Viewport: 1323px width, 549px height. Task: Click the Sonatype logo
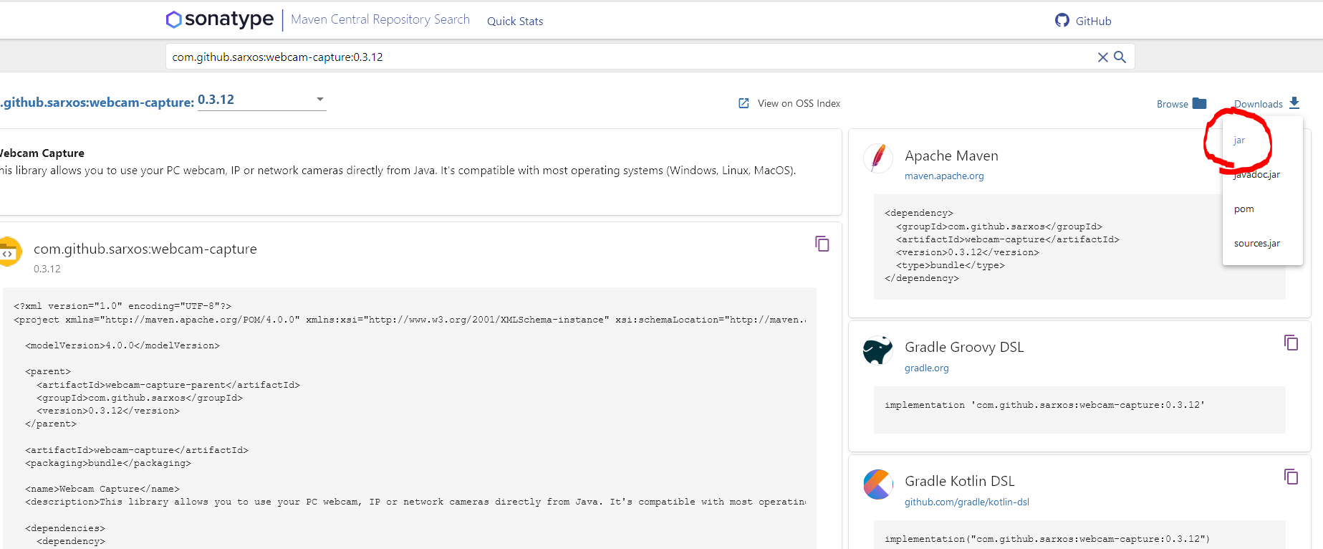coord(219,19)
